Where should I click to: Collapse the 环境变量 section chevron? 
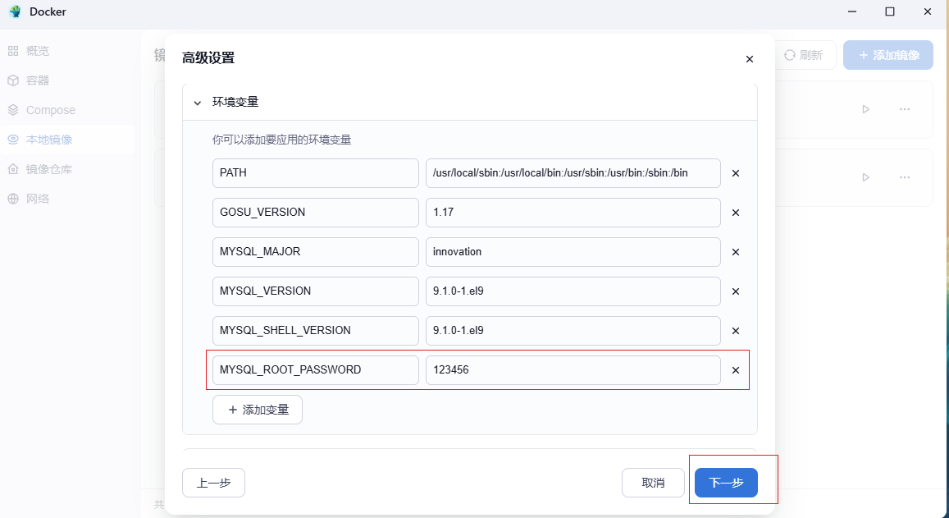point(198,103)
